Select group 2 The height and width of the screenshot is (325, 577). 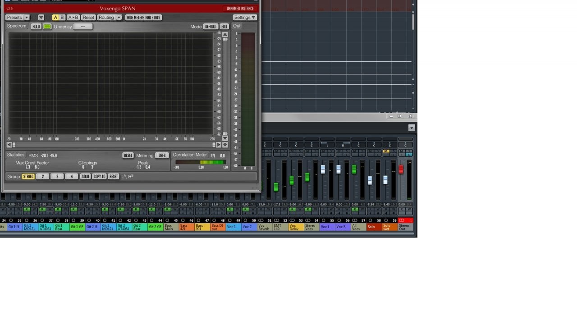click(43, 177)
